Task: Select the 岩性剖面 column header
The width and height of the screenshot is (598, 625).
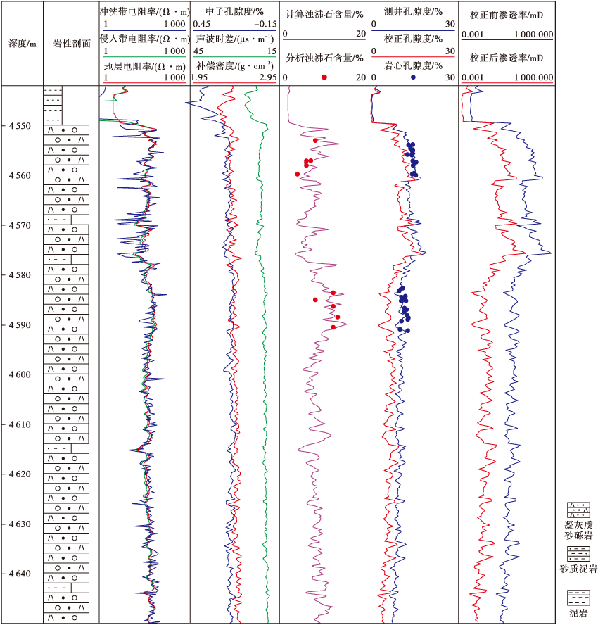Action: [71, 44]
